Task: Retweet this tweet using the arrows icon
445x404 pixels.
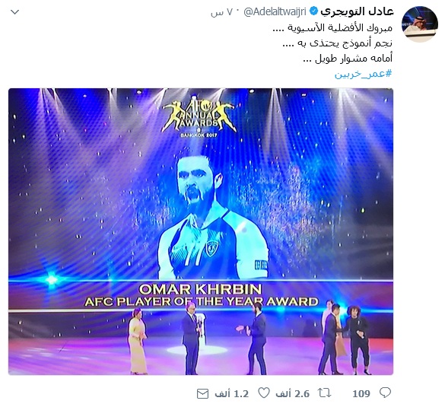Action: click(x=324, y=393)
